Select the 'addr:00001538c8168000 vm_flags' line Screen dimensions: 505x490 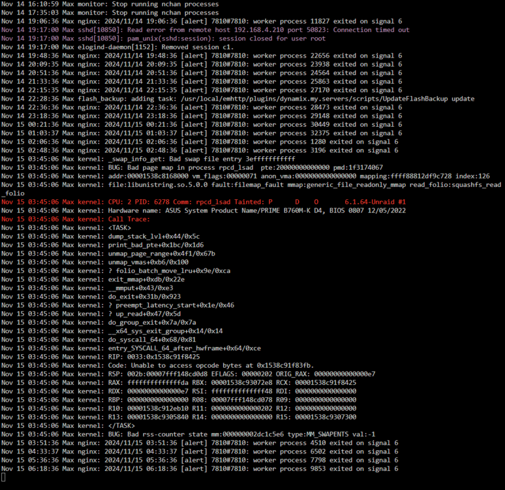pos(245,176)
